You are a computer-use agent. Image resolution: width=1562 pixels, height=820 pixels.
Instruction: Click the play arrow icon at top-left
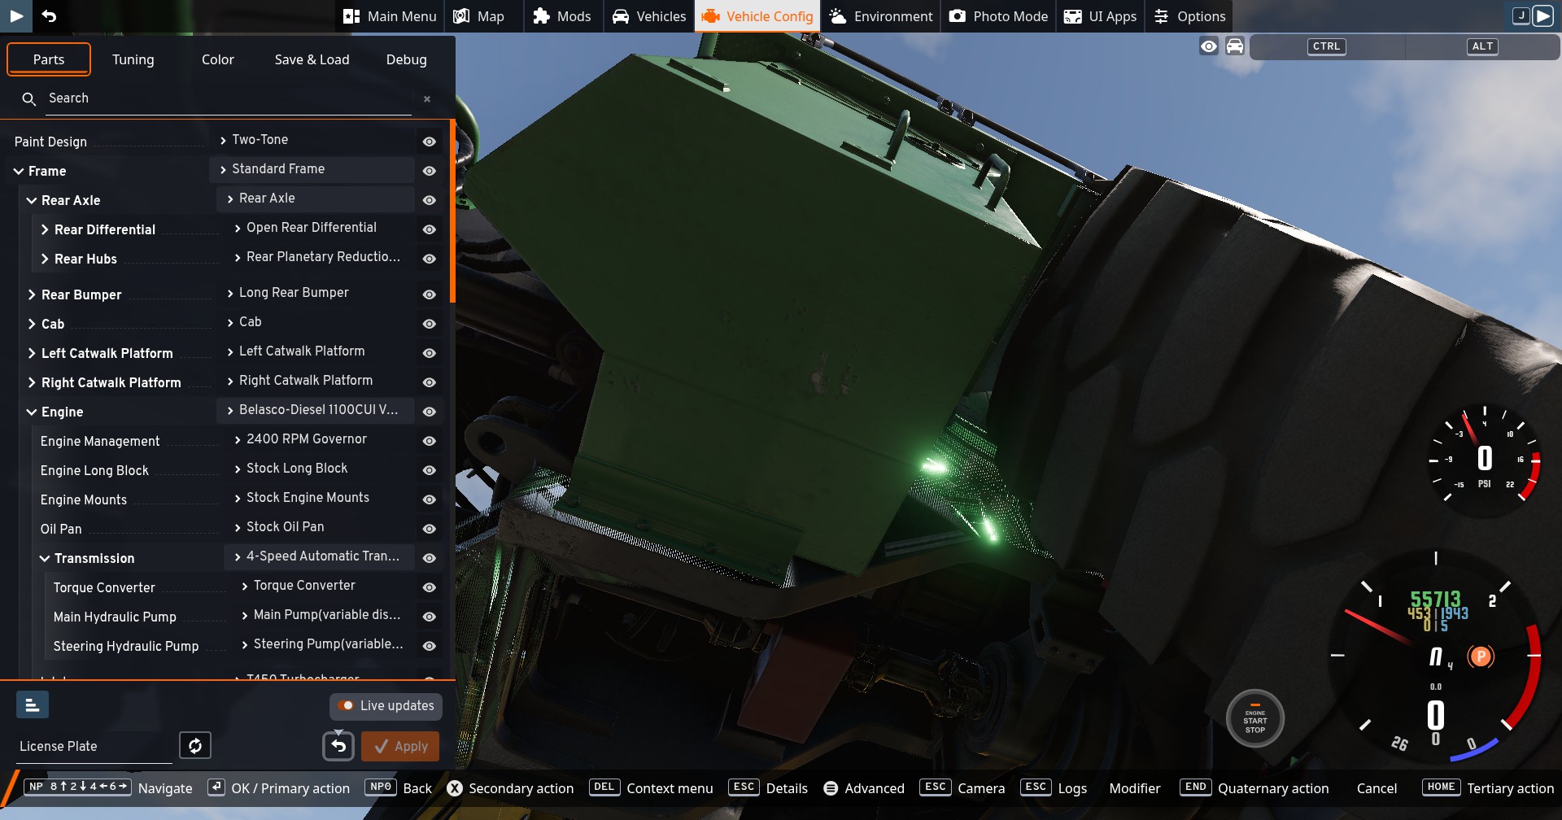coord(16,15)
